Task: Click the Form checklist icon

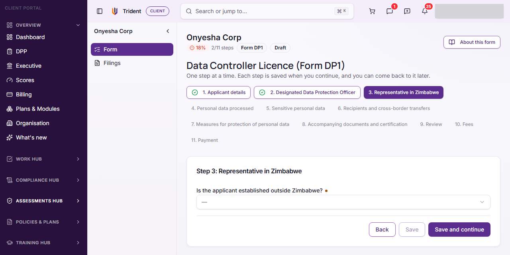Action: [x=97, y=49]
